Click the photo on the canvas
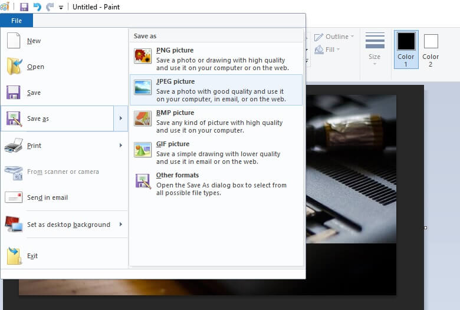The height and width of the screenshot is (310, 460). 351,169
